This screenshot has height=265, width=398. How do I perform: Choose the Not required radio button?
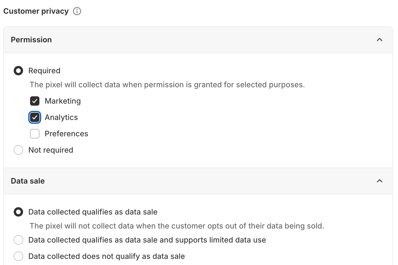18,150
